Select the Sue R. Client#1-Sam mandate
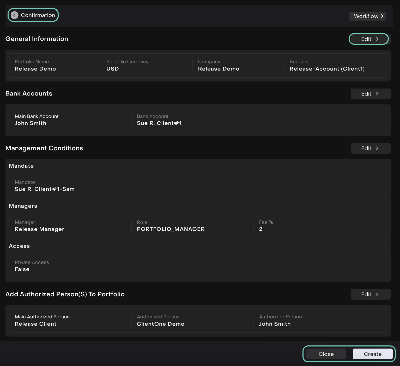This screenshot has height=366, width=400. pos(45,189)
